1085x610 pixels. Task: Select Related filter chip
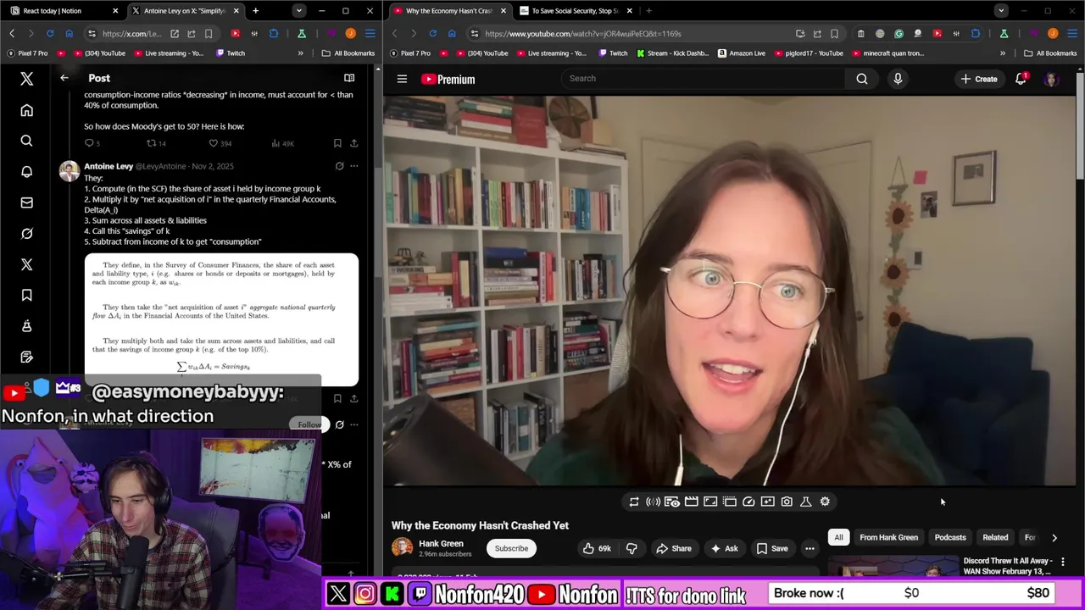pos(995,537)
